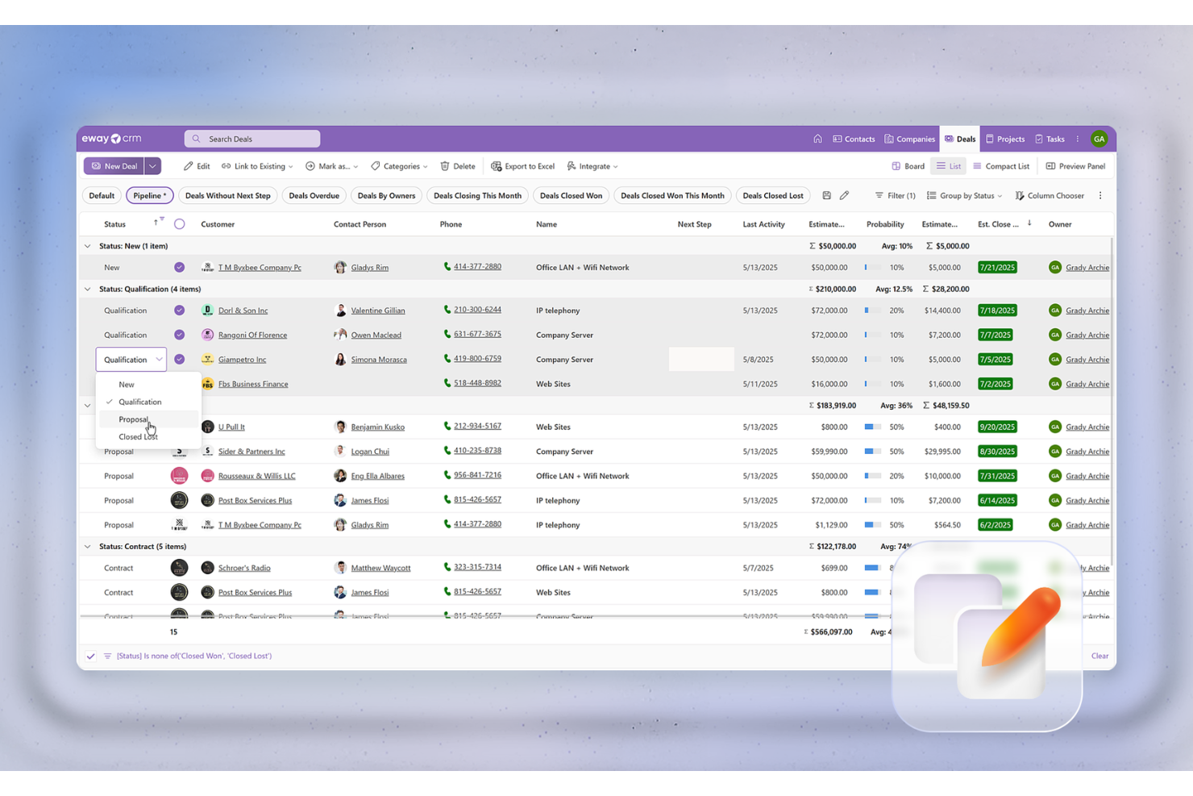
Task: Click the New Deal button
Action: pyautogui.click(x=114, y=166)
